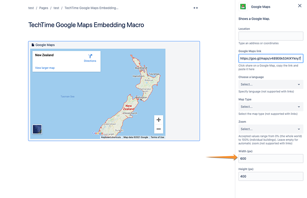Viewport: 307px width, 198px height.
Task: Click the Google logo on the map
Action: click(x=98, y=133)
